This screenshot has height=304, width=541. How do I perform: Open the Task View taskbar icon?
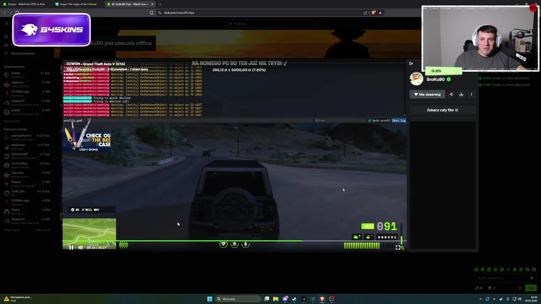[x=267, y=299]
